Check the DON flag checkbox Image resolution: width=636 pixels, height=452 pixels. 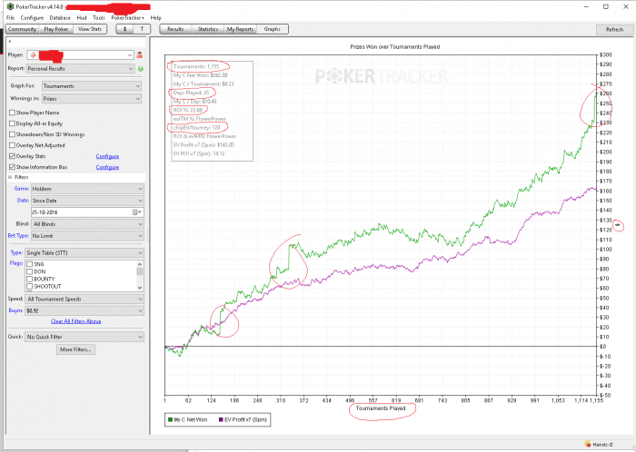tap(29, 271)
